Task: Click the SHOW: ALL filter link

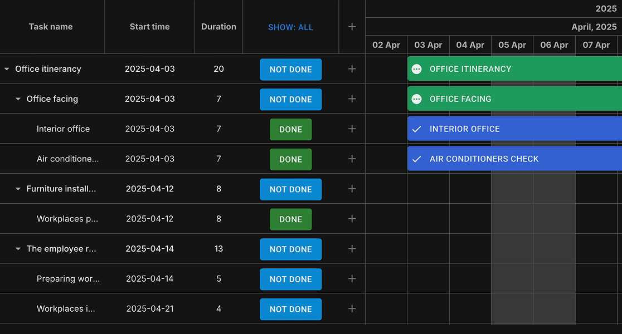Action: coord(290,27)
